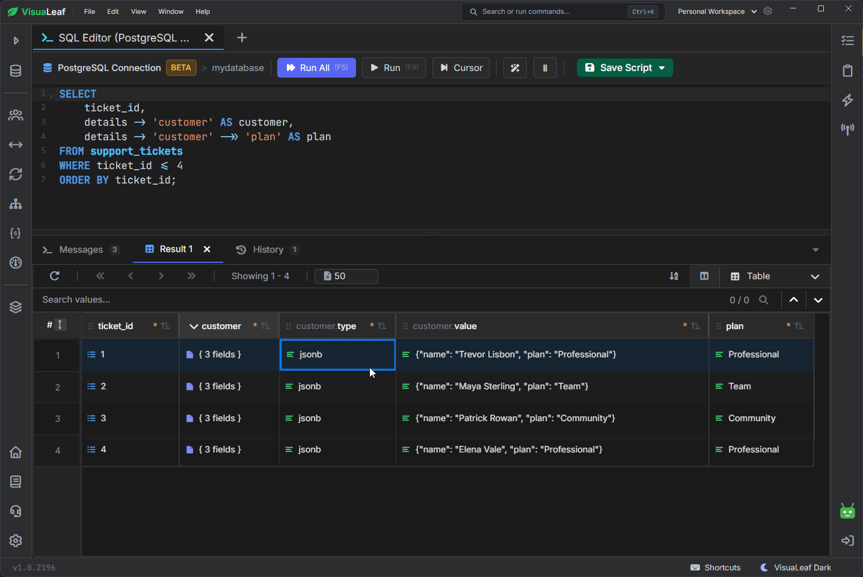Viewport: 863px width, 577px height.
Task: Open settings gear in left sidebar
Action: pyautogui.click(x=16, y=541)
